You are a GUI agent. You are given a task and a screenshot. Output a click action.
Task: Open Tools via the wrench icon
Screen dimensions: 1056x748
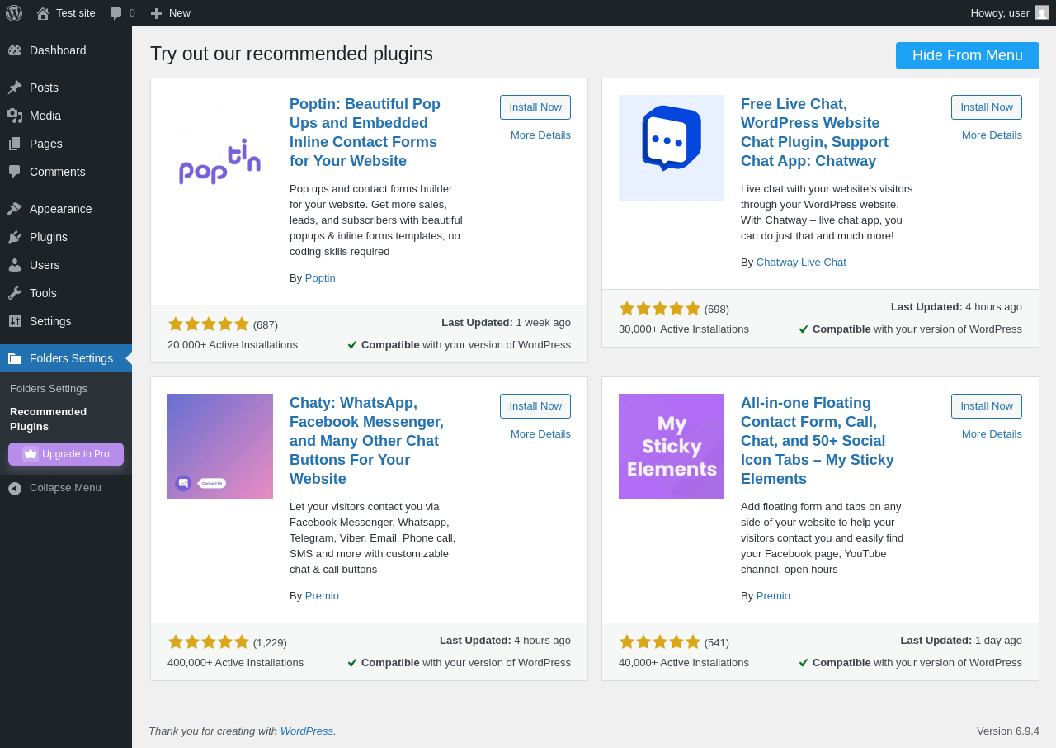click(x=15, y=293)
